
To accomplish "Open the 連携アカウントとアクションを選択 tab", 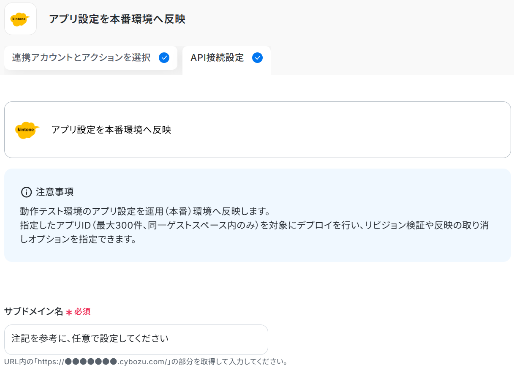I will [81, 58].
